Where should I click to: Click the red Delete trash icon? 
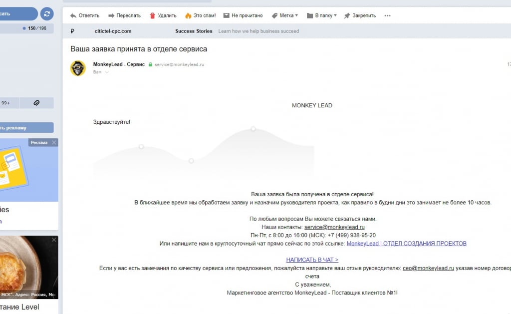152,15
